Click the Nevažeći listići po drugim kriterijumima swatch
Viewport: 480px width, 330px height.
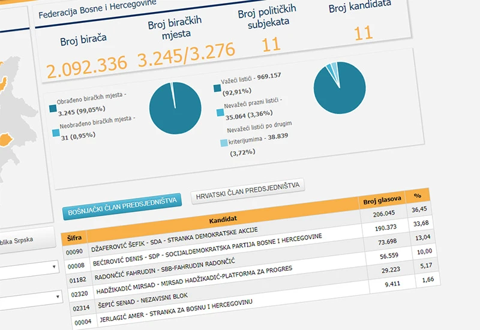[x=224, y=143]
